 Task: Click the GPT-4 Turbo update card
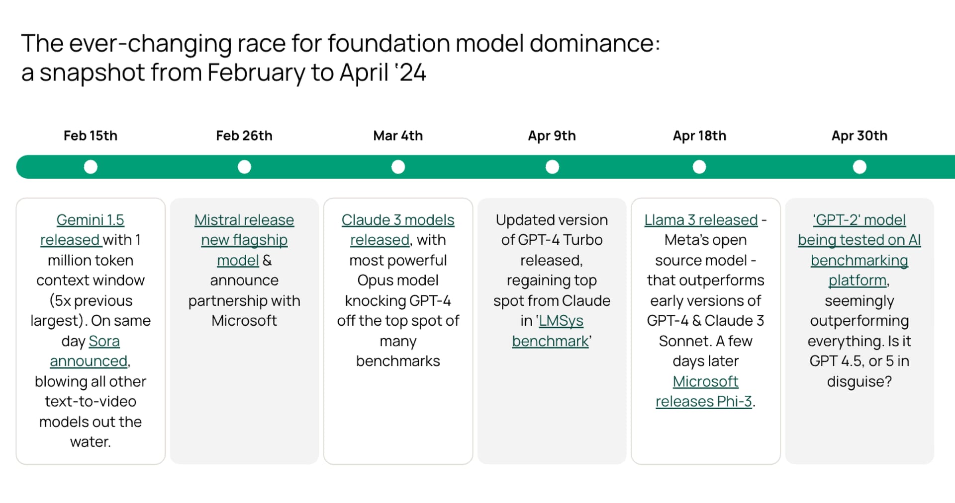coord(552,330)
